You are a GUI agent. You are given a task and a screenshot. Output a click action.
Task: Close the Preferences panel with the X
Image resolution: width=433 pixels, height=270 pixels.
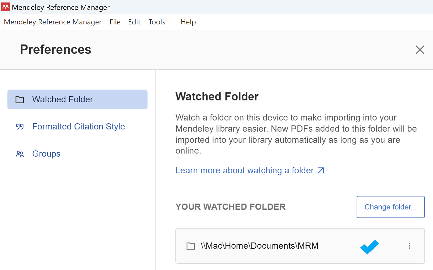pos(420,50)
